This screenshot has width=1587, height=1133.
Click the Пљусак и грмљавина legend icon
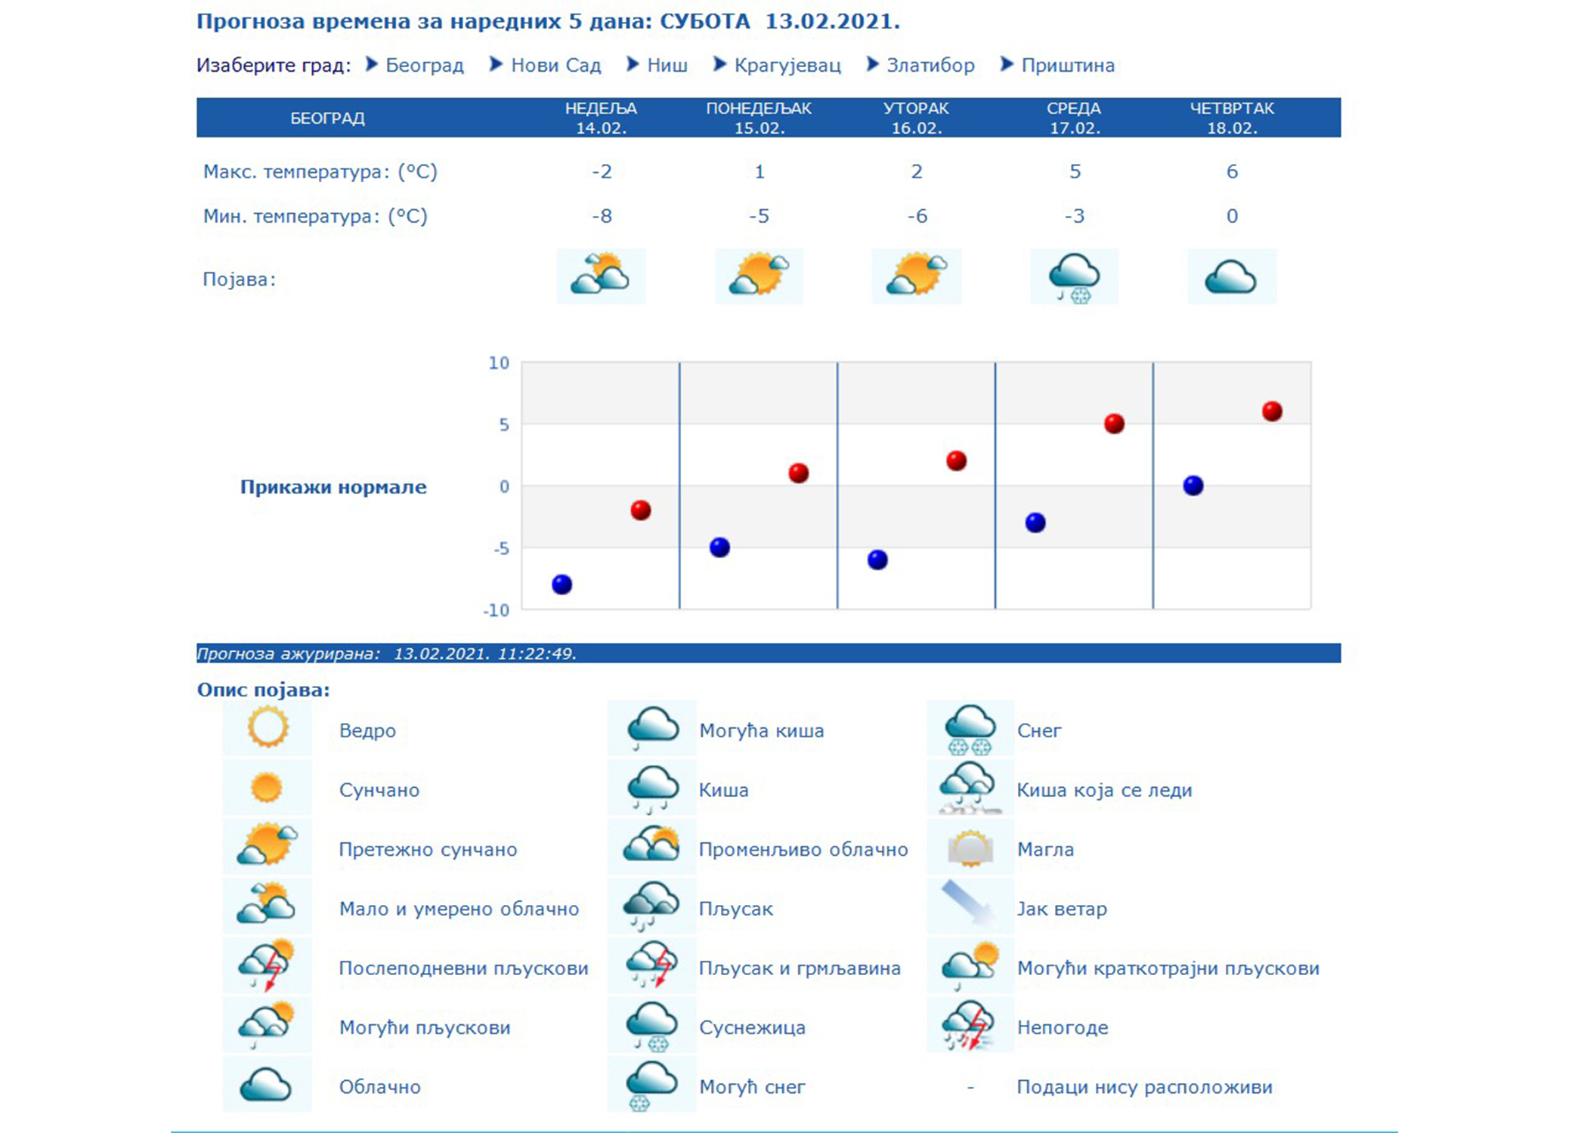pyautogui.click(x=651, y=965)
